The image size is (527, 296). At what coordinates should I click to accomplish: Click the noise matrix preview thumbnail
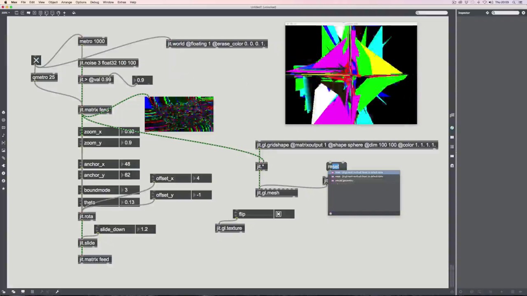(179, 114)
